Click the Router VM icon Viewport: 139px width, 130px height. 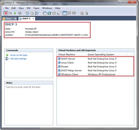(59, 66)
